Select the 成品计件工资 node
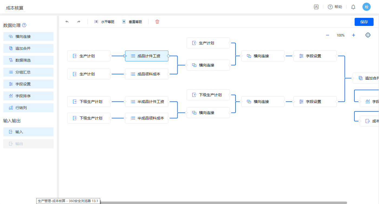This screenshot has height=204, width=379. (147, 56)
